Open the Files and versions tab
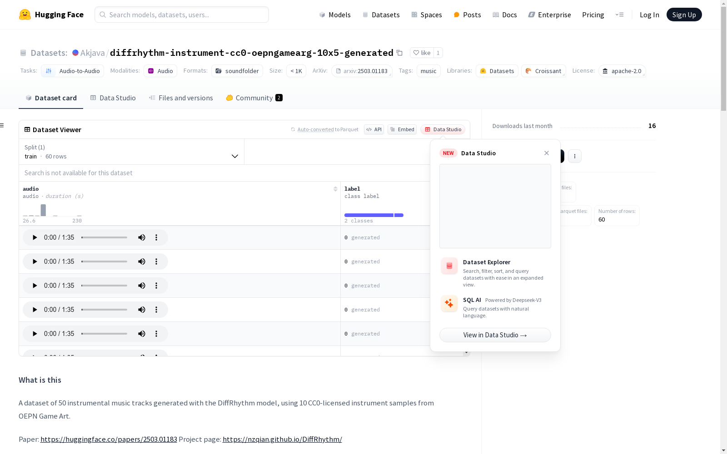 (181, 98)
